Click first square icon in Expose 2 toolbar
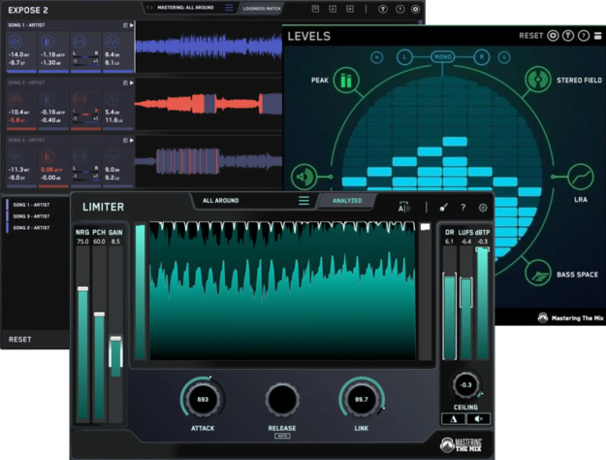 coord(315,9)
